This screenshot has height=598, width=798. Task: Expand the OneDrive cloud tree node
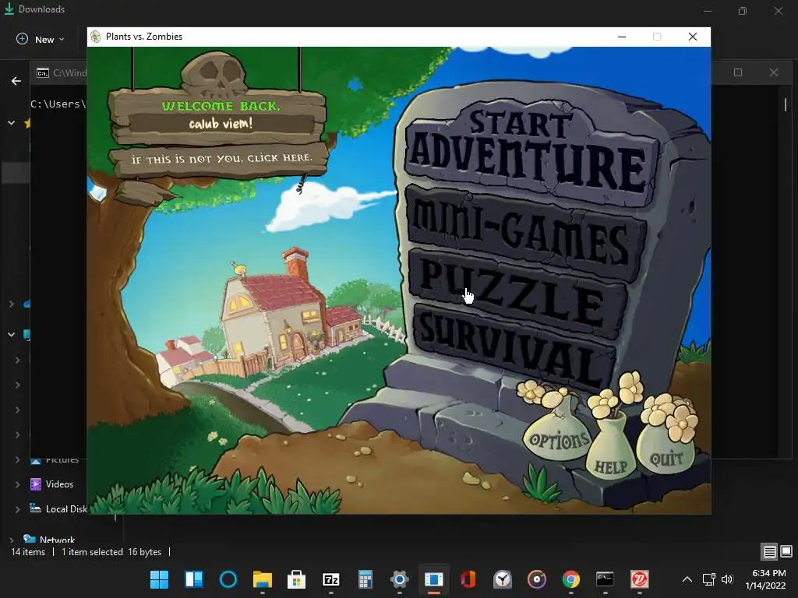(11, 304)
